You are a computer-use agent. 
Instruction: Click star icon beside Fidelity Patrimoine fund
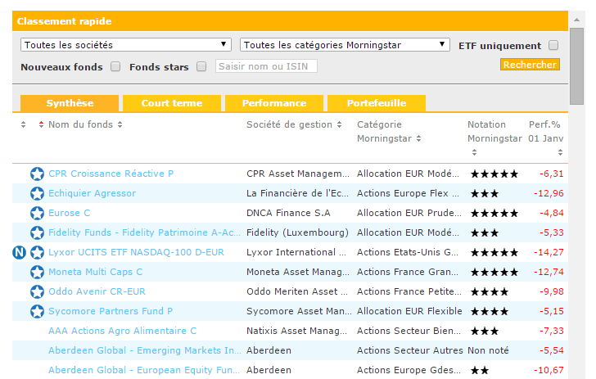(37, 232)
